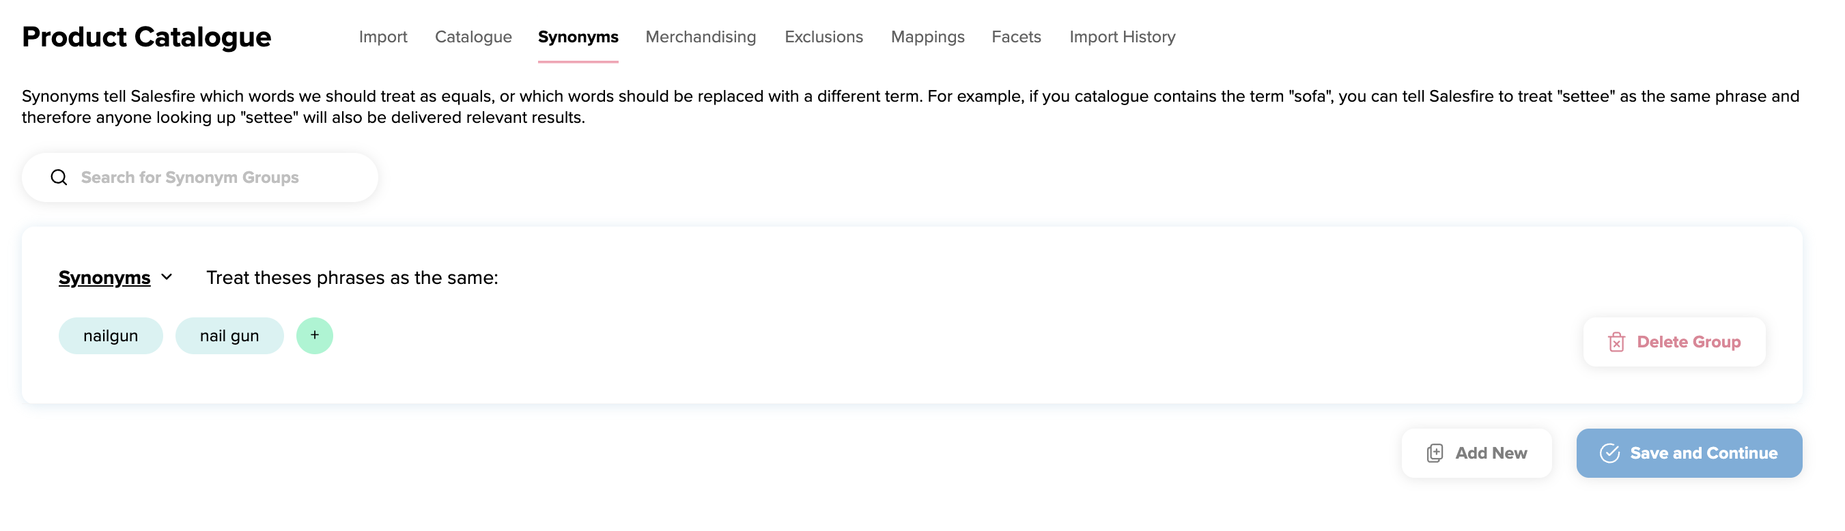Screen dimensions: 1845x531
Task: Open the Exclusions tab
Action: [x=823, y=36]
